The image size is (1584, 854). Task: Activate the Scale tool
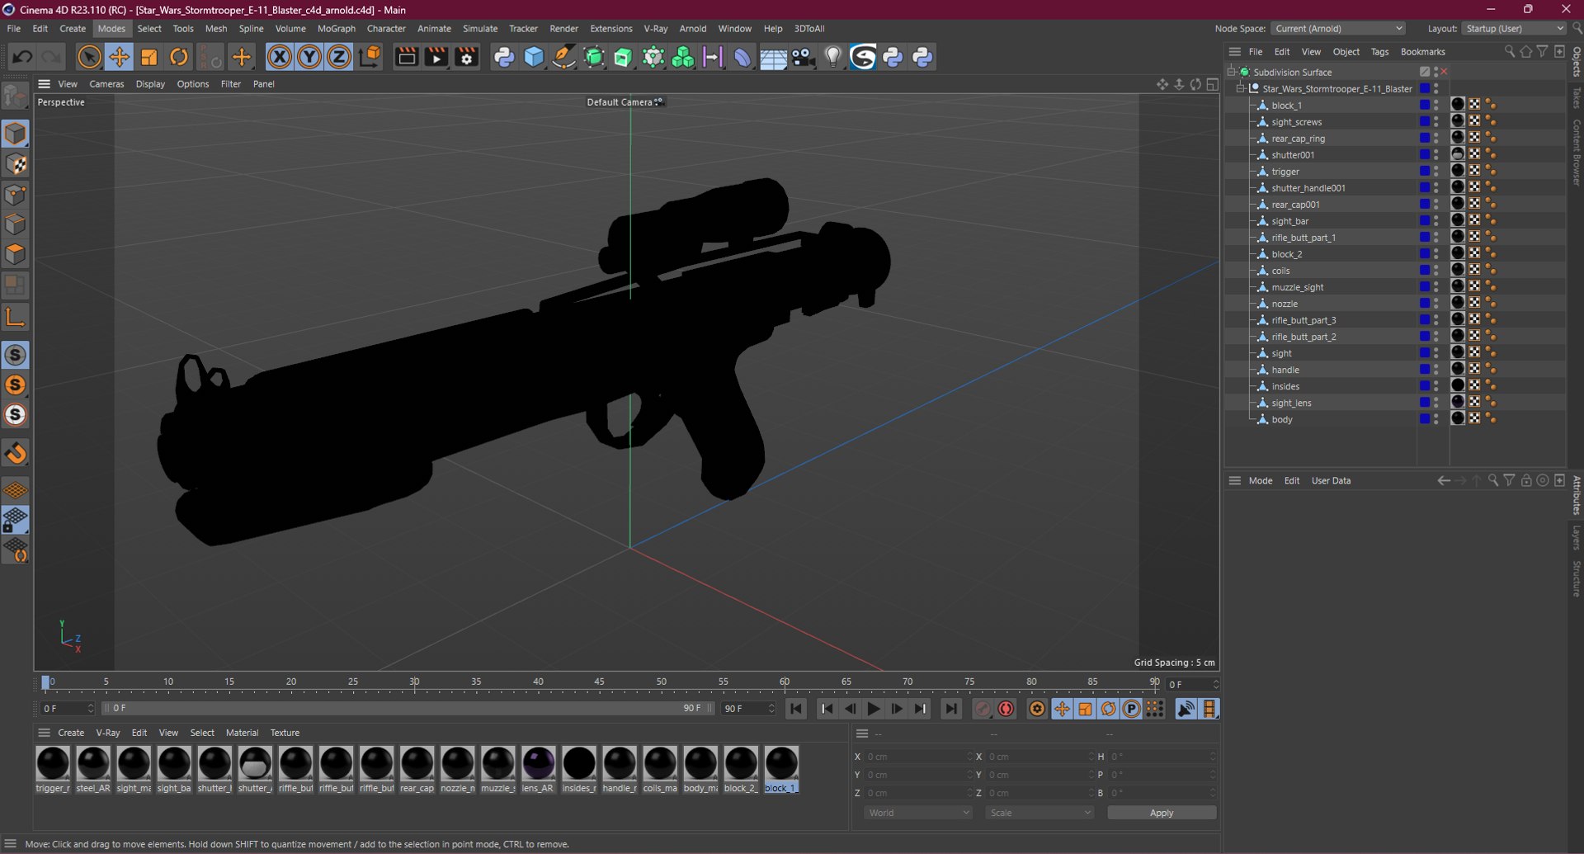click(148, 57)
